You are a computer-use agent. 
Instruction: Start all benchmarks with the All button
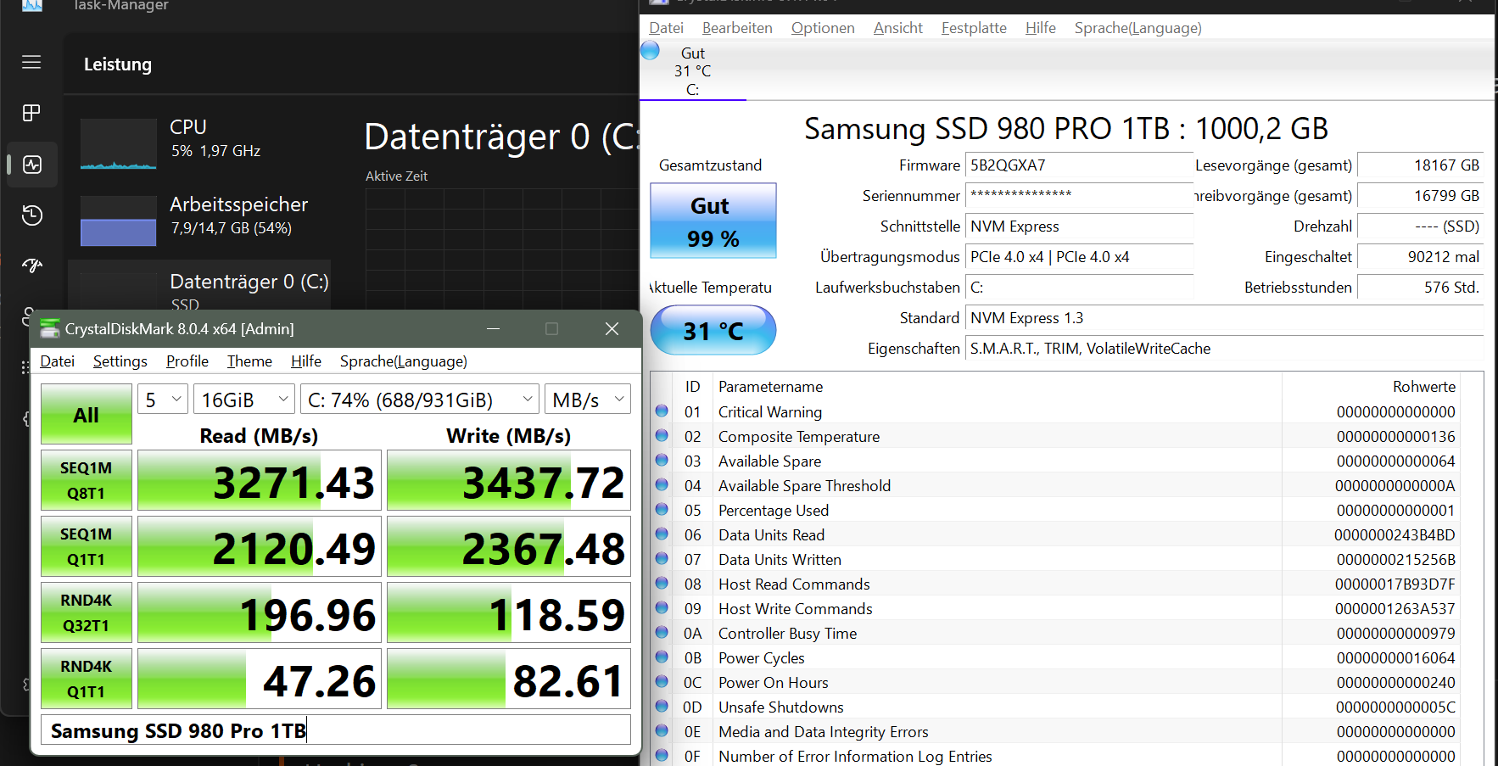tap(87, 414)
